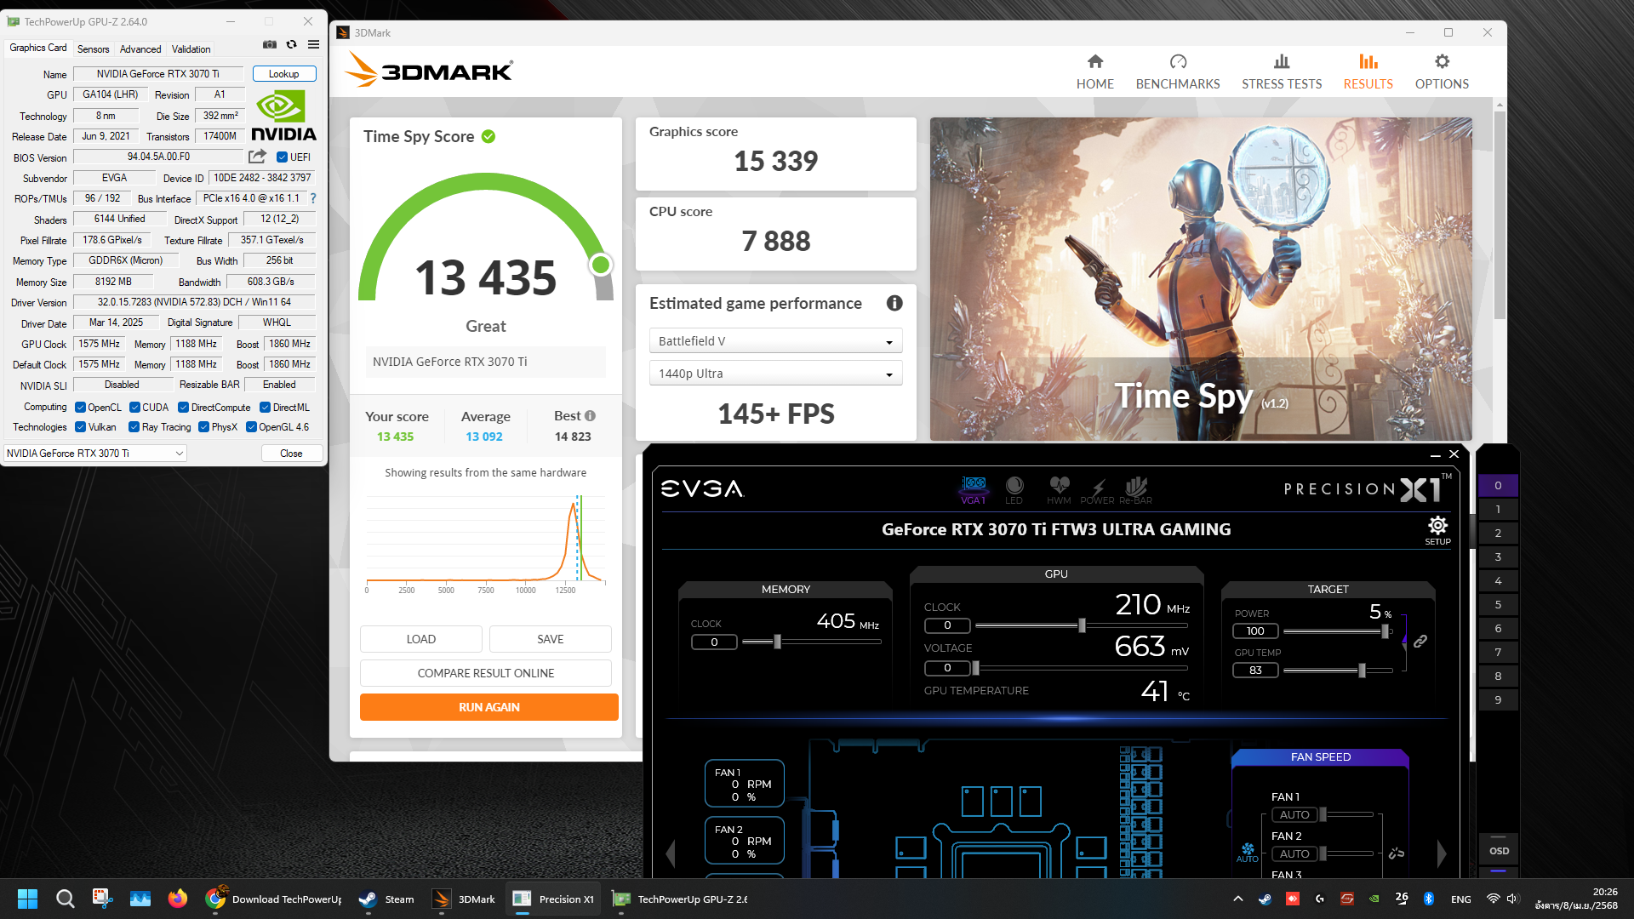This screenshot has height=919, width=1634.
Task: Click the power/temp target link chain icon
Action: 1420,642
